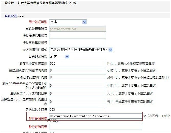Open the 系统设置 link
This screenshot has width=171, height=133.
click(x=10, y=16)
